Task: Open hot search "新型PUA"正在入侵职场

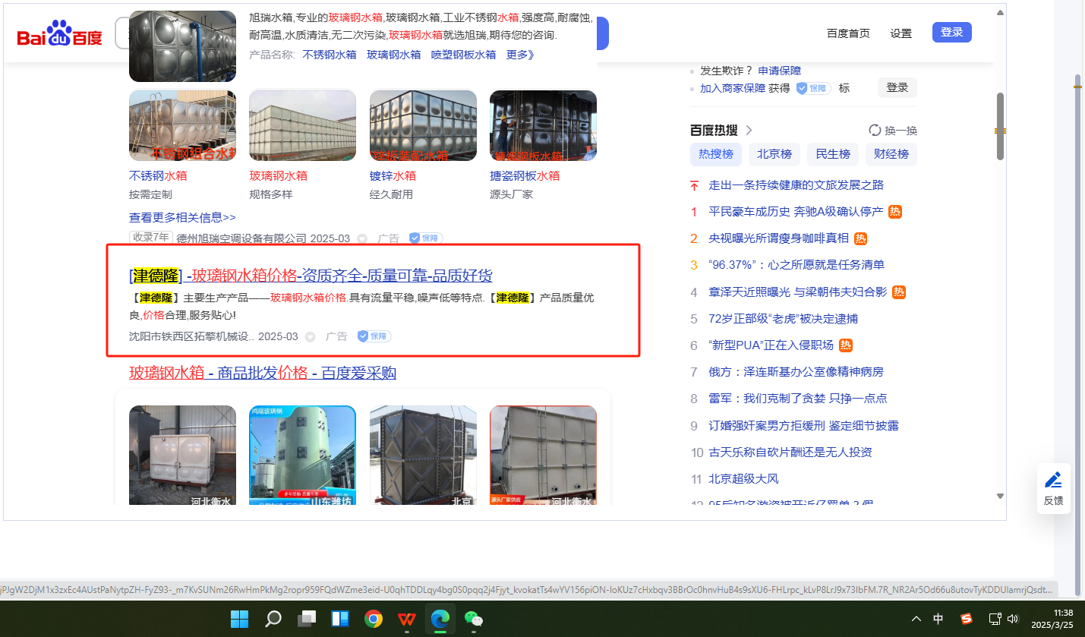Action: 771,345
